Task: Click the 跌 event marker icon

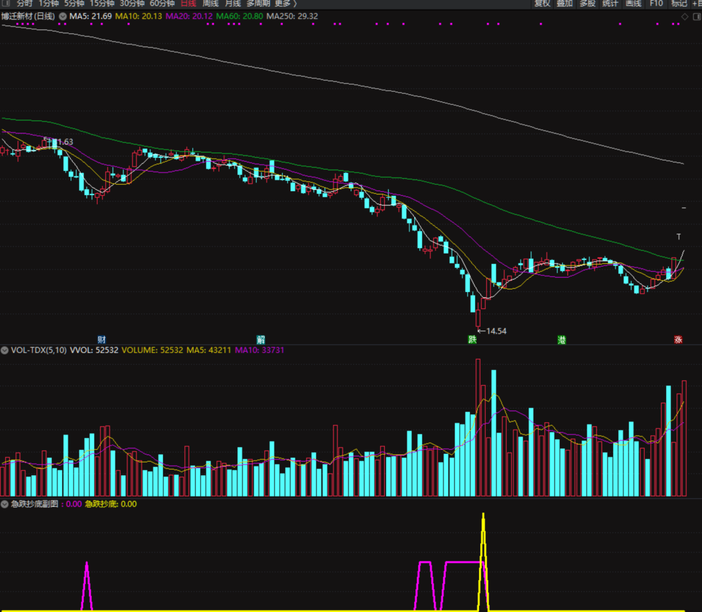Action: pos(473,339)
